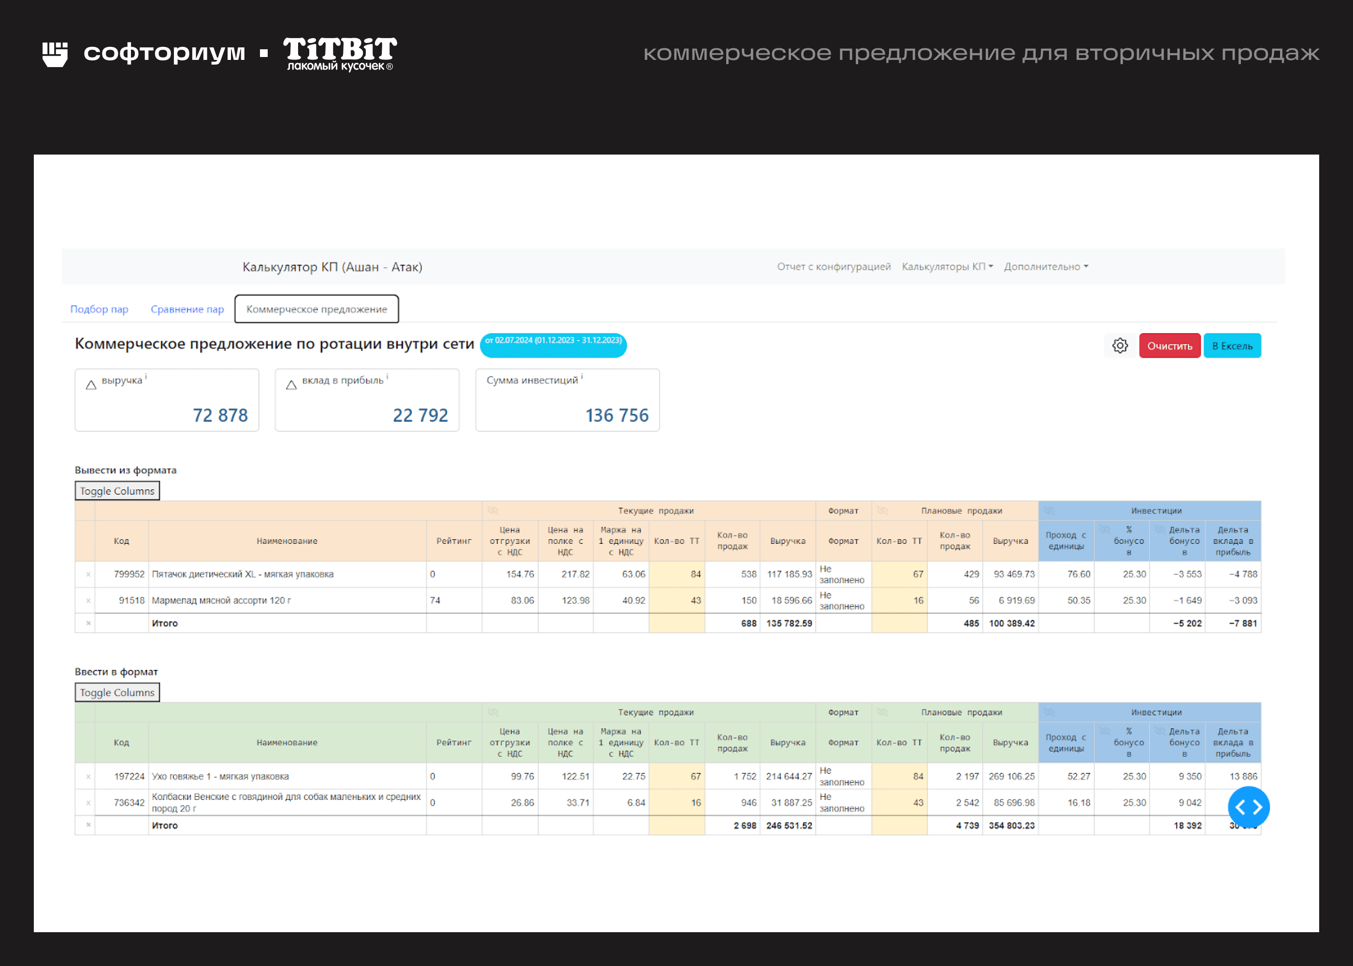Open the Калькуляторы КП dropdown
The width and height of the screenshot is (1353, 966).
[947, 267]
